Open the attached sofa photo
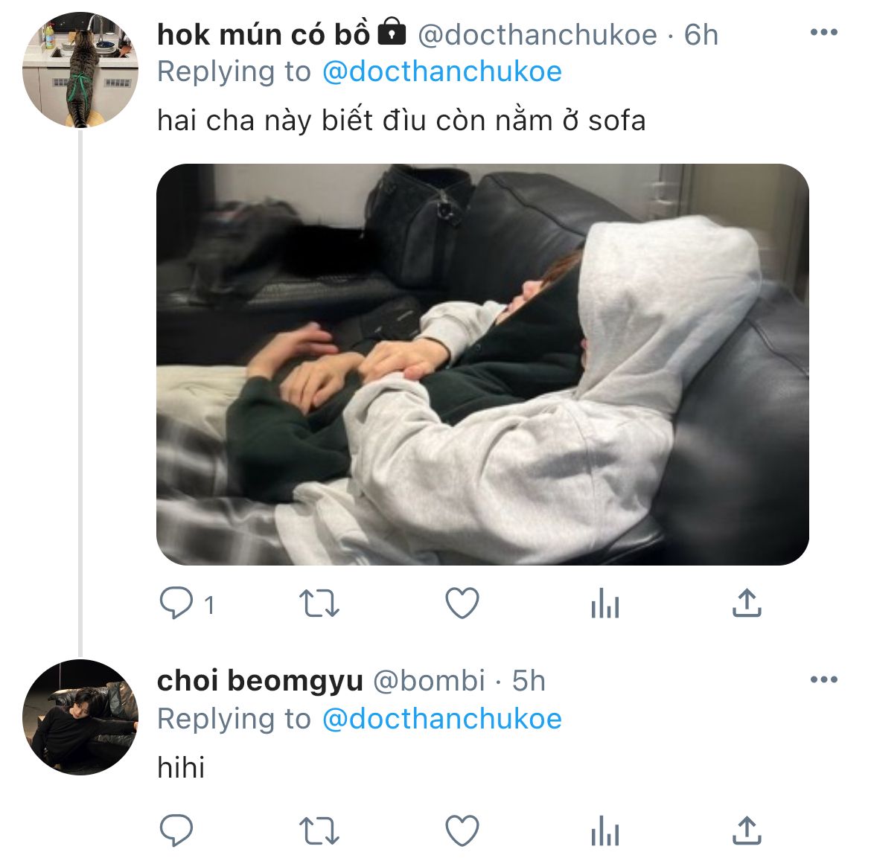 (482, 365)
